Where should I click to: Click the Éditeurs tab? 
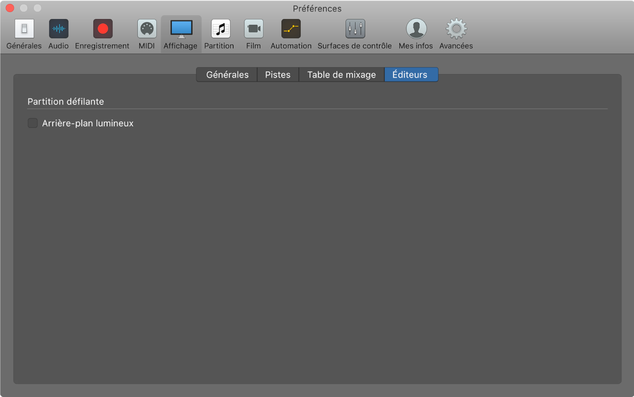coord(410,75)
